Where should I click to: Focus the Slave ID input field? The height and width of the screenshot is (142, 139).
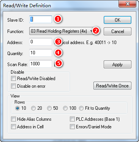tap(41, 19)
